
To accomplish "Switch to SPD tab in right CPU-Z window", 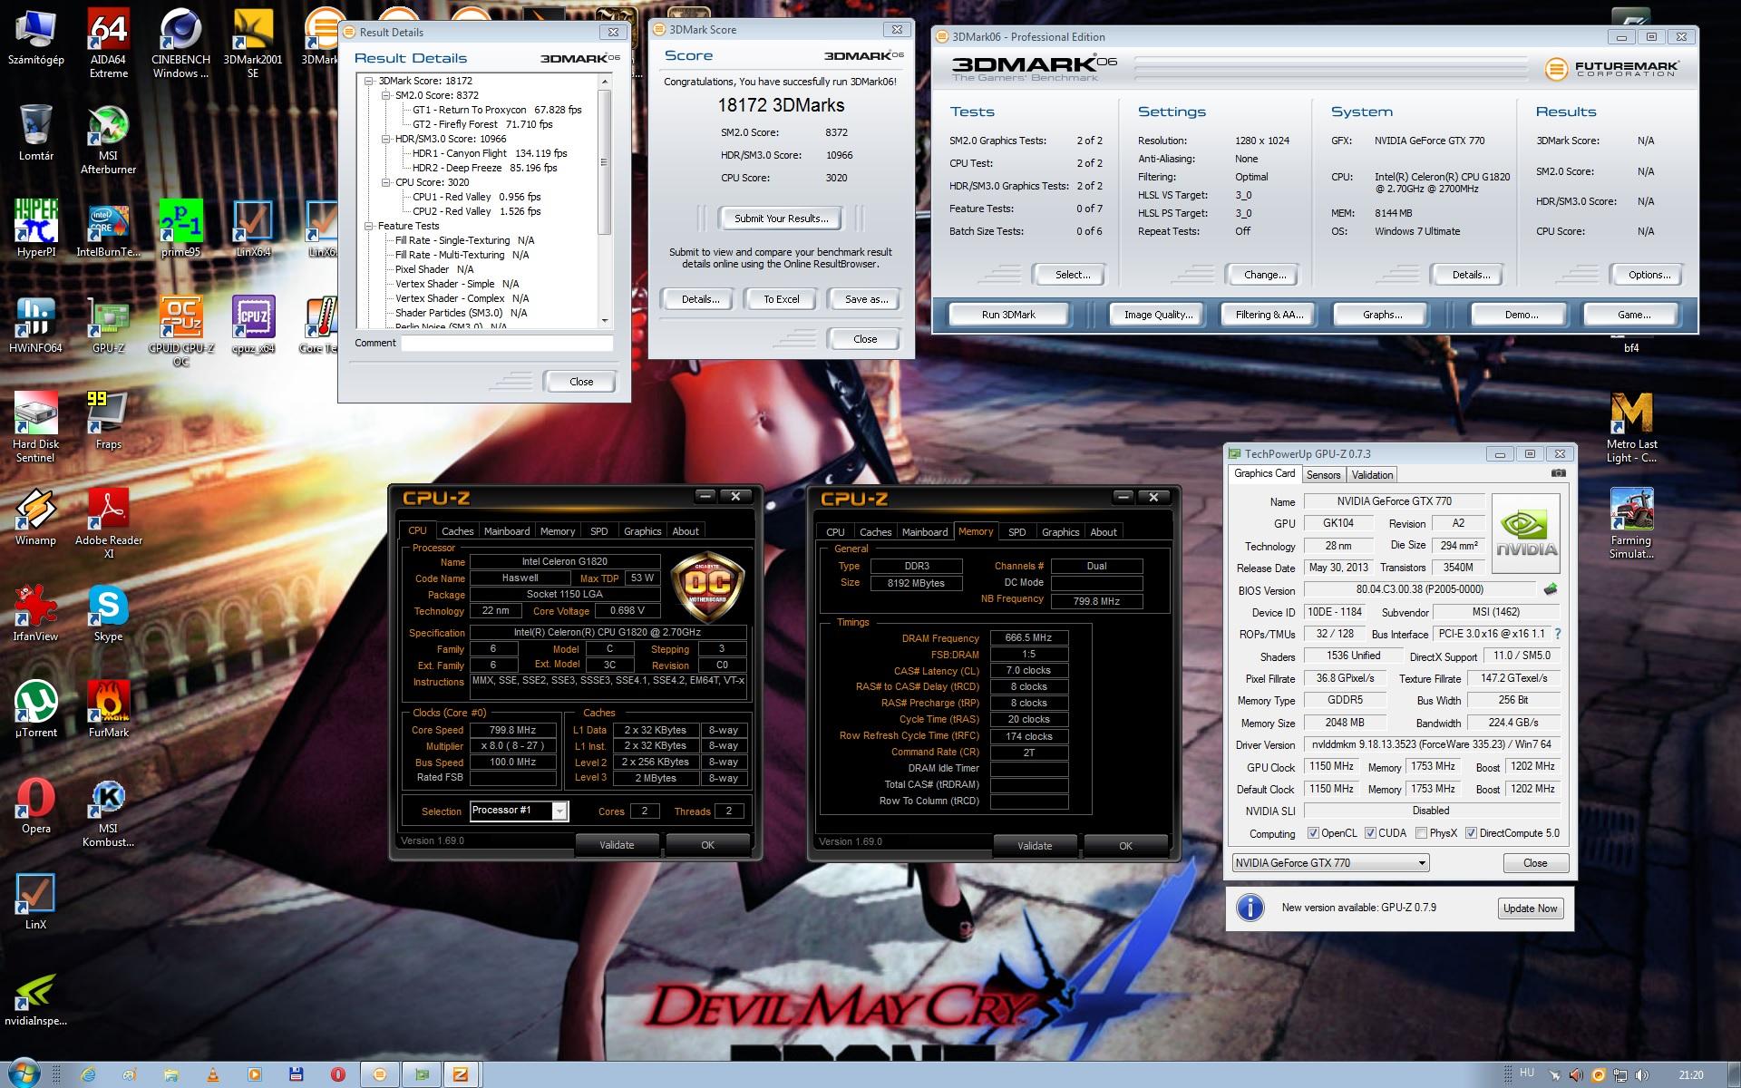I will click(1017, 532).
